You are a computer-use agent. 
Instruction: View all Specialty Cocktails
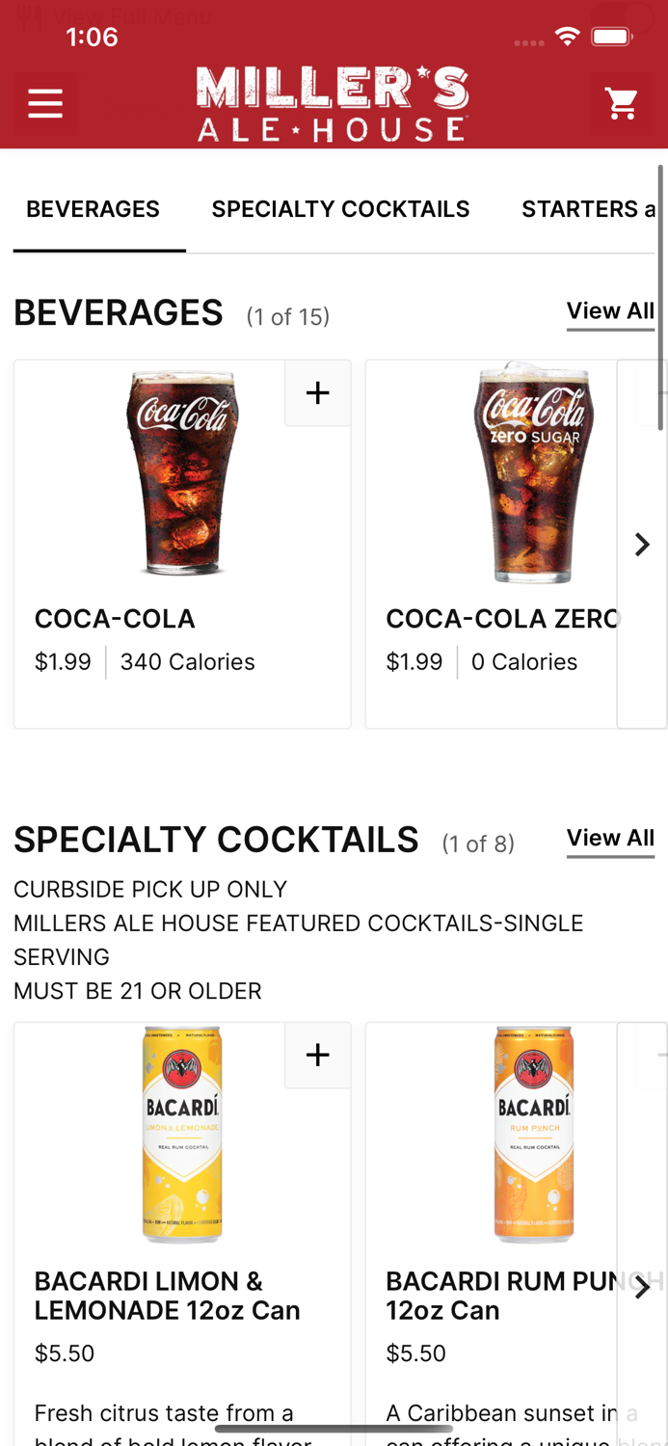(610, 839)
